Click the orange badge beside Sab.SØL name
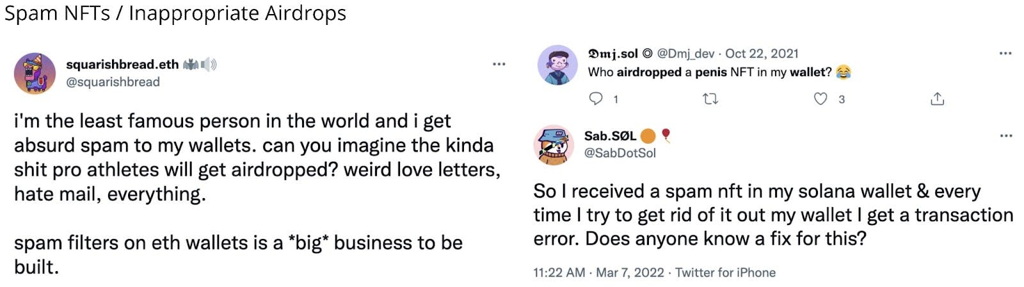The height and width of the screenshot is (287, 1024). click(648, 136)
